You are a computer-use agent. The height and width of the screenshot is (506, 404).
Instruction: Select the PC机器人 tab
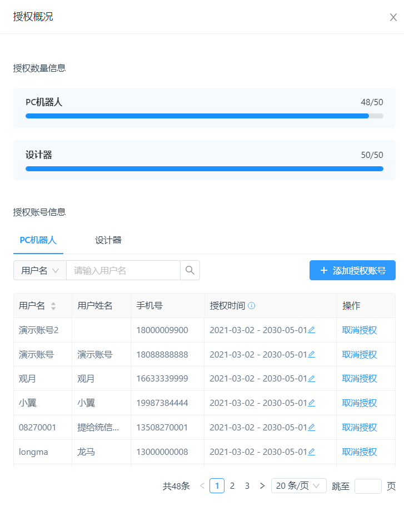(x=38, y=240)
